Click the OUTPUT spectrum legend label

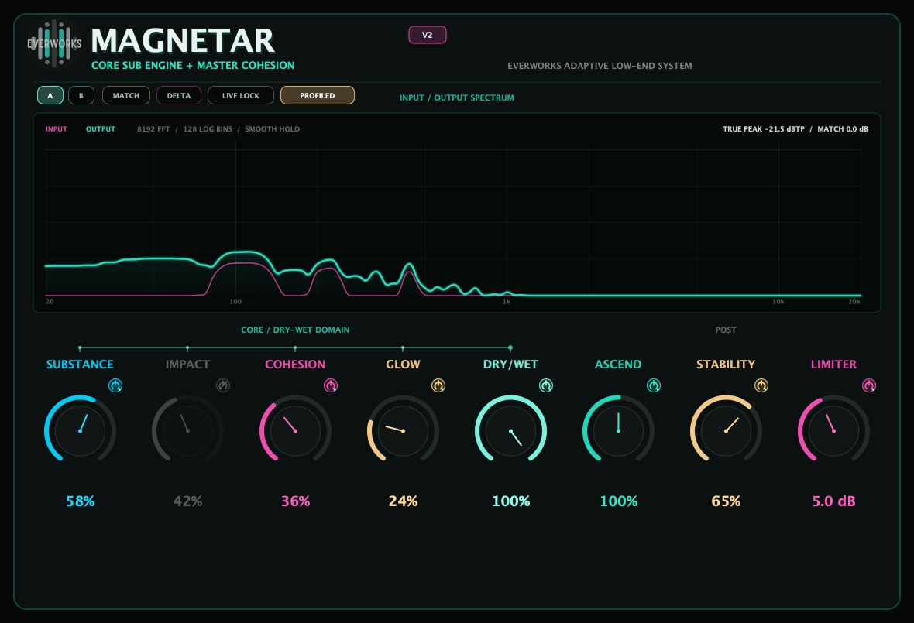click(x=101, y=129)
